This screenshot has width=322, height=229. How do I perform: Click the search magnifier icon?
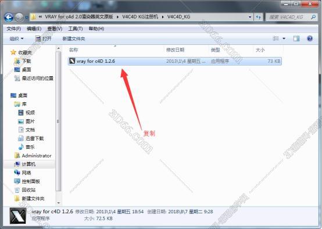tap(313, 17)
